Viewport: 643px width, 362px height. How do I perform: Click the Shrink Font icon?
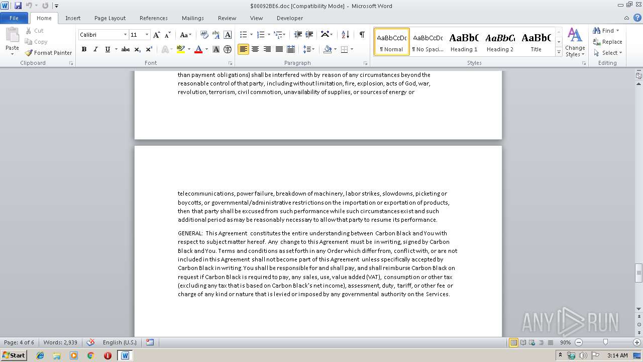click(167, 35)
